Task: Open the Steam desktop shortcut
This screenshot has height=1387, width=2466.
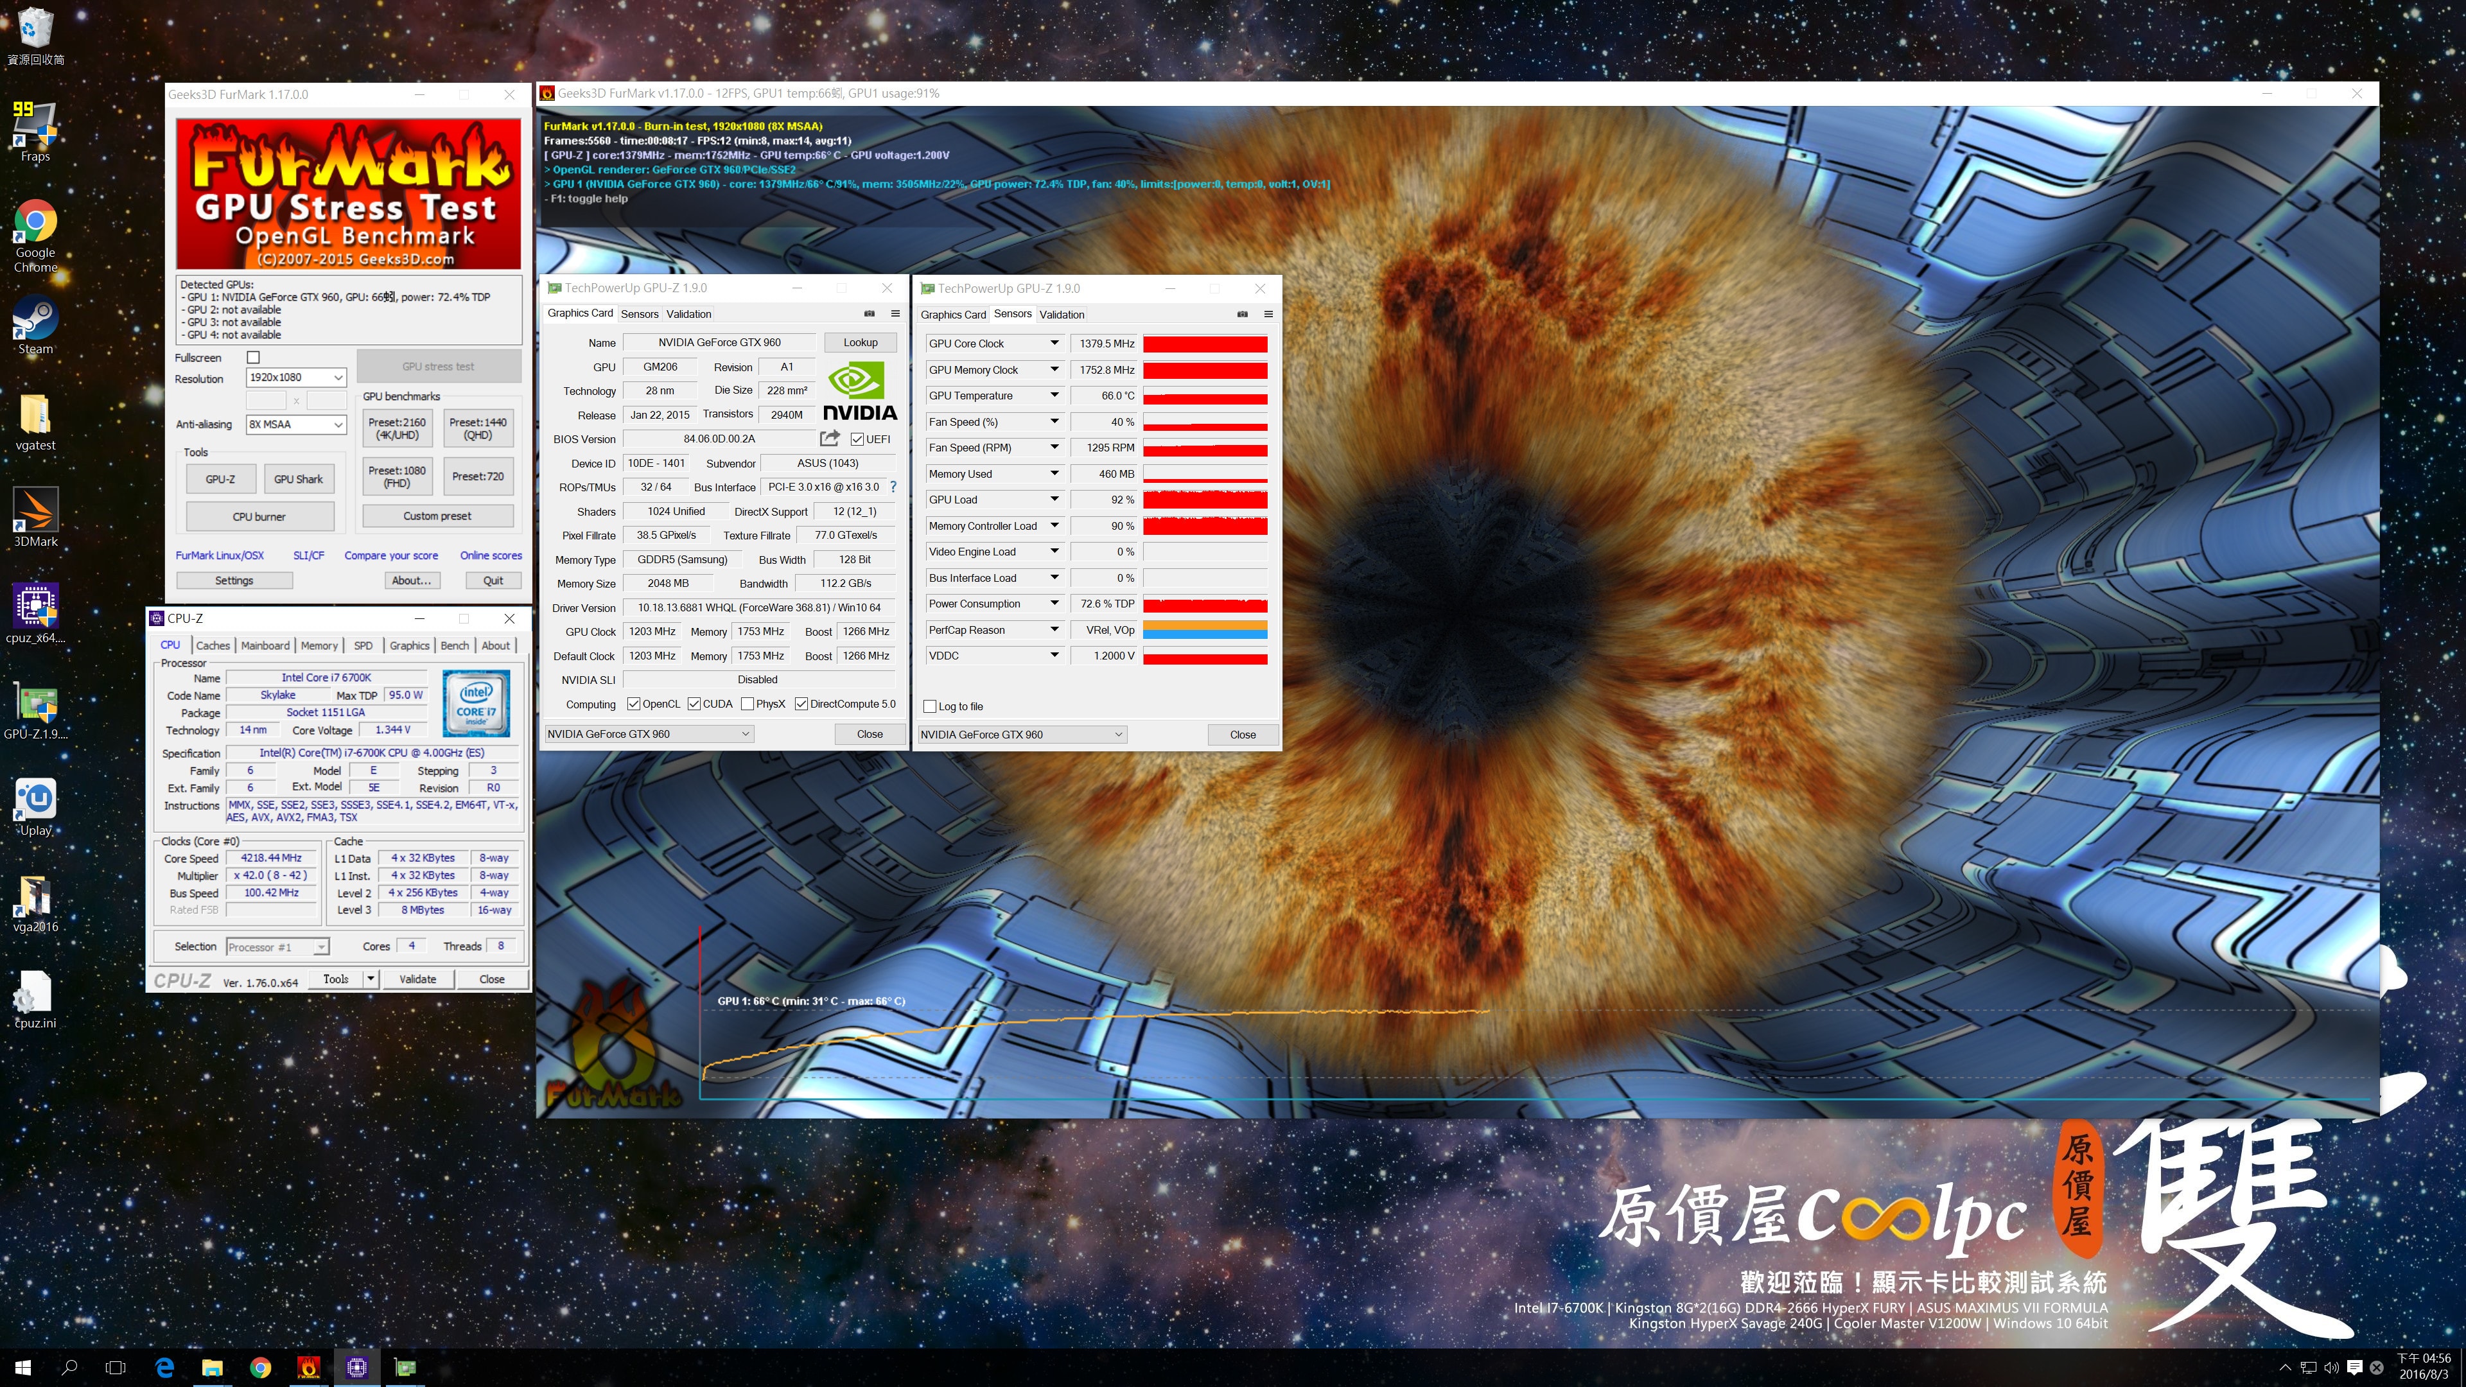Action: 35,326
